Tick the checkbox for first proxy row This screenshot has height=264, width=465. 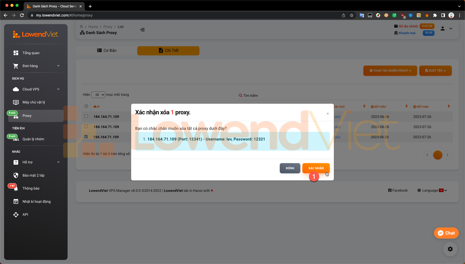pos(86,116)
